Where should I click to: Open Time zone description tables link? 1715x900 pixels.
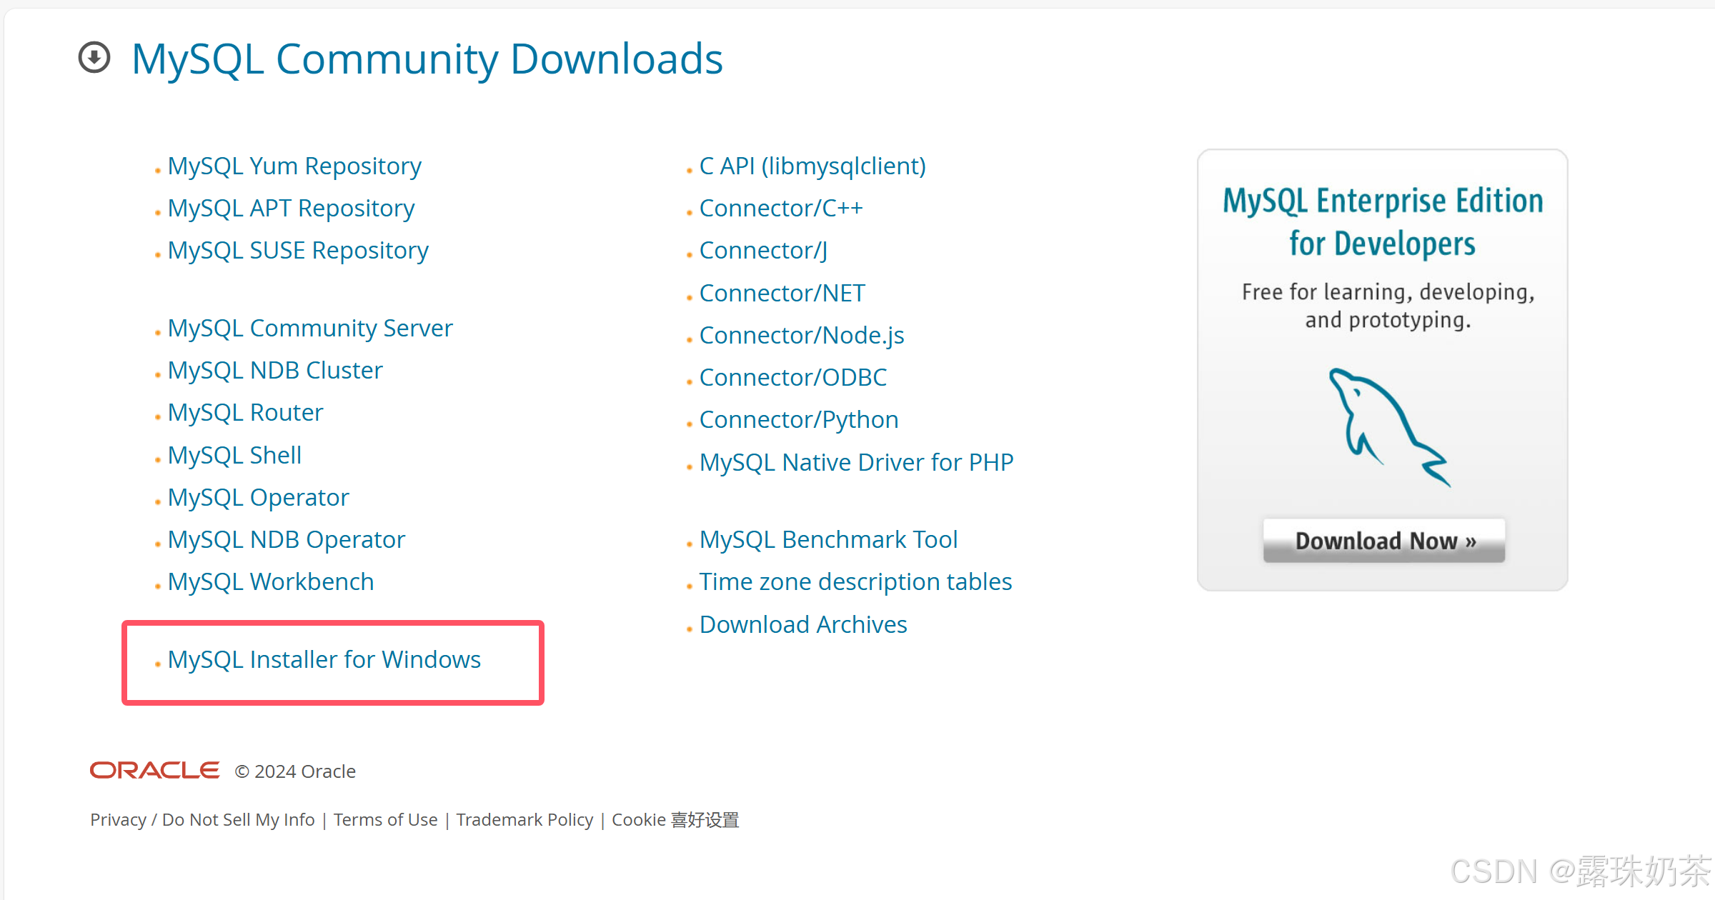pos(855,582)
